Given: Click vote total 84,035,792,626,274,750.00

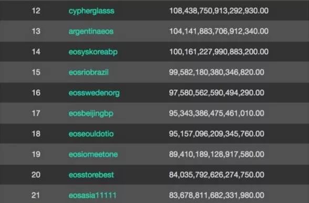Looking at the screenshot, I should click(x=217, y=175).
